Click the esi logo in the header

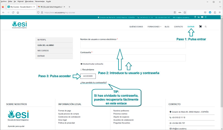coord(20,25)
